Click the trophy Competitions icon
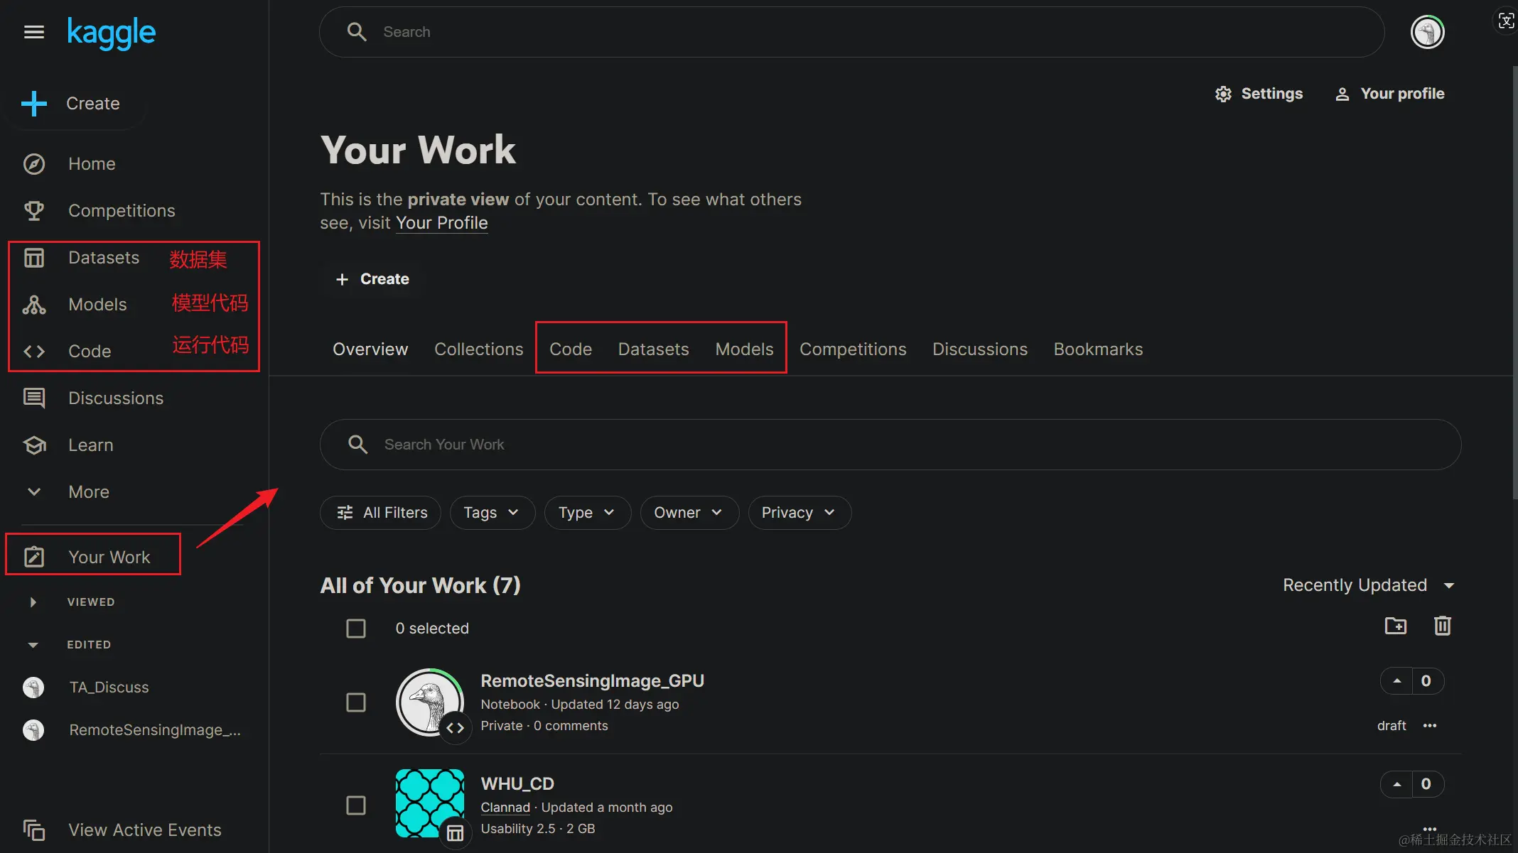The height and width of the screenshot is (853, 1518). coord(33,211)
